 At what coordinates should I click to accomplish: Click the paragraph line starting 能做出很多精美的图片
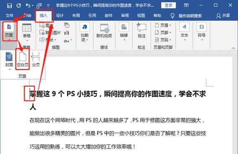(118, 133)
